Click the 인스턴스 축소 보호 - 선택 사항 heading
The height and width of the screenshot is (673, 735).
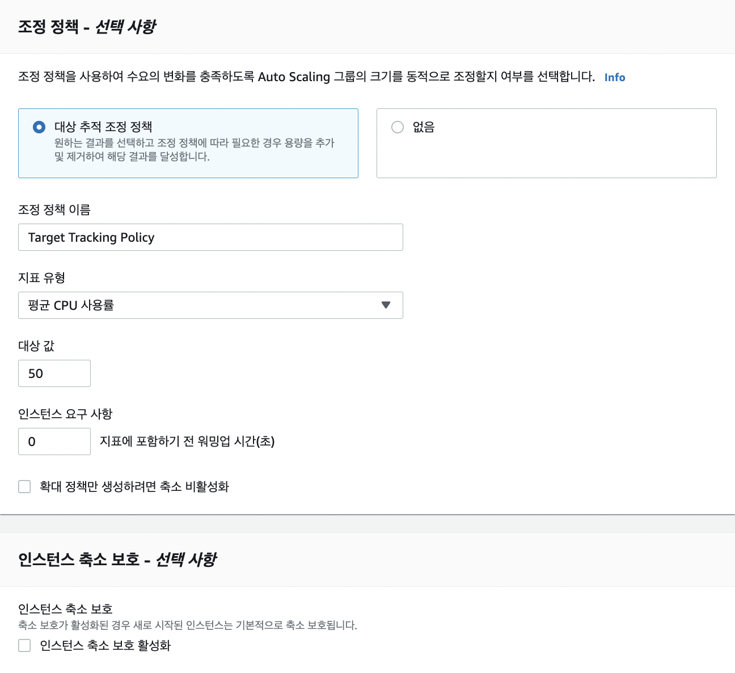tap(117, 560)
